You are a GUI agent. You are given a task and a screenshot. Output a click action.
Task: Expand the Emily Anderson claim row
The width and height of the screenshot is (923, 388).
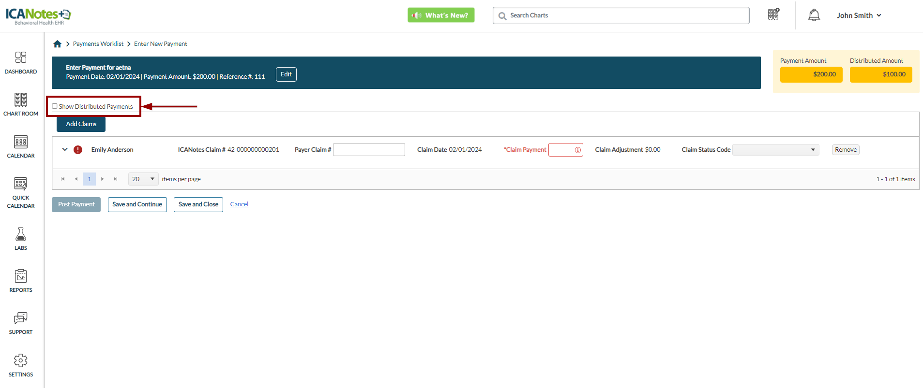pyautogui.click(x=65, y=150)
